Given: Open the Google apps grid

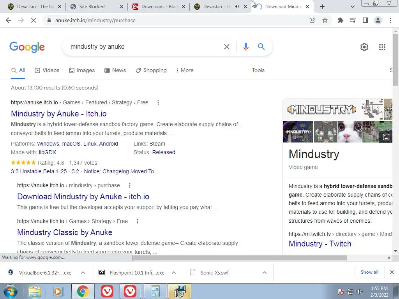Looking at the screenshot, I should 382,47.
